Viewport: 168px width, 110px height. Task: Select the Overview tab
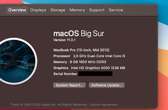[x=17, y=10]
